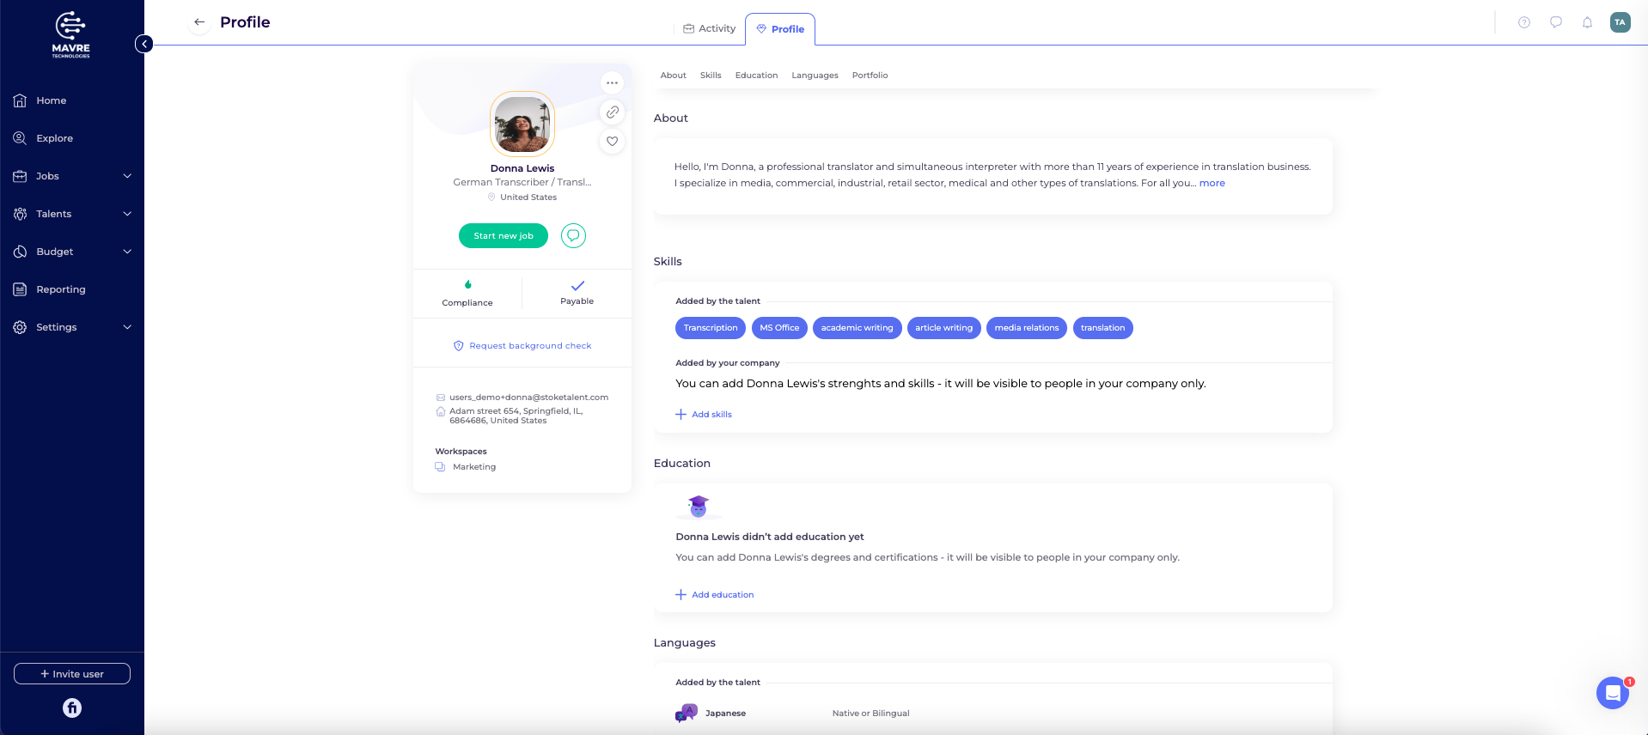Click Add education

[x=715, y=595]
